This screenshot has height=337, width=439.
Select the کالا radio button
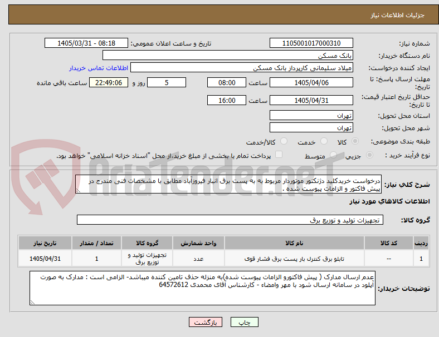pyautogui.click(x=355, y=141)
